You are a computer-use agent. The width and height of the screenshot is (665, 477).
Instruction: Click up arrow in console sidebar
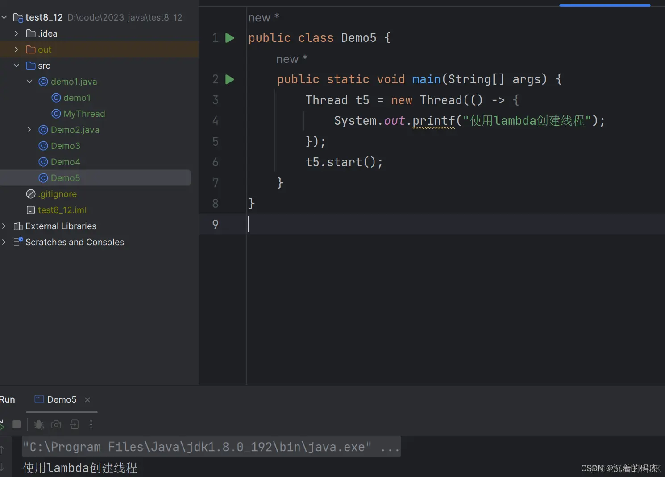[x=3, y=449]
